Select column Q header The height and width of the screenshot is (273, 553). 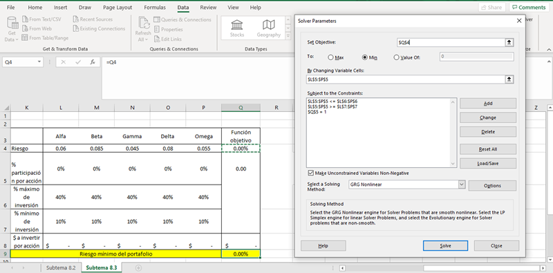(x=241, y=108)
